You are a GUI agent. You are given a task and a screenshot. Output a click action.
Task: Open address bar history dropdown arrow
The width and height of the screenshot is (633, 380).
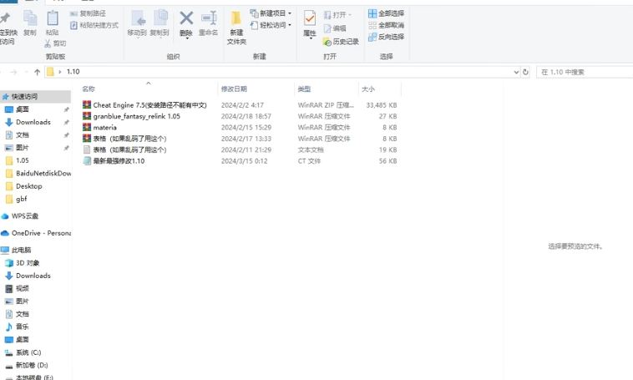point(515,72)
